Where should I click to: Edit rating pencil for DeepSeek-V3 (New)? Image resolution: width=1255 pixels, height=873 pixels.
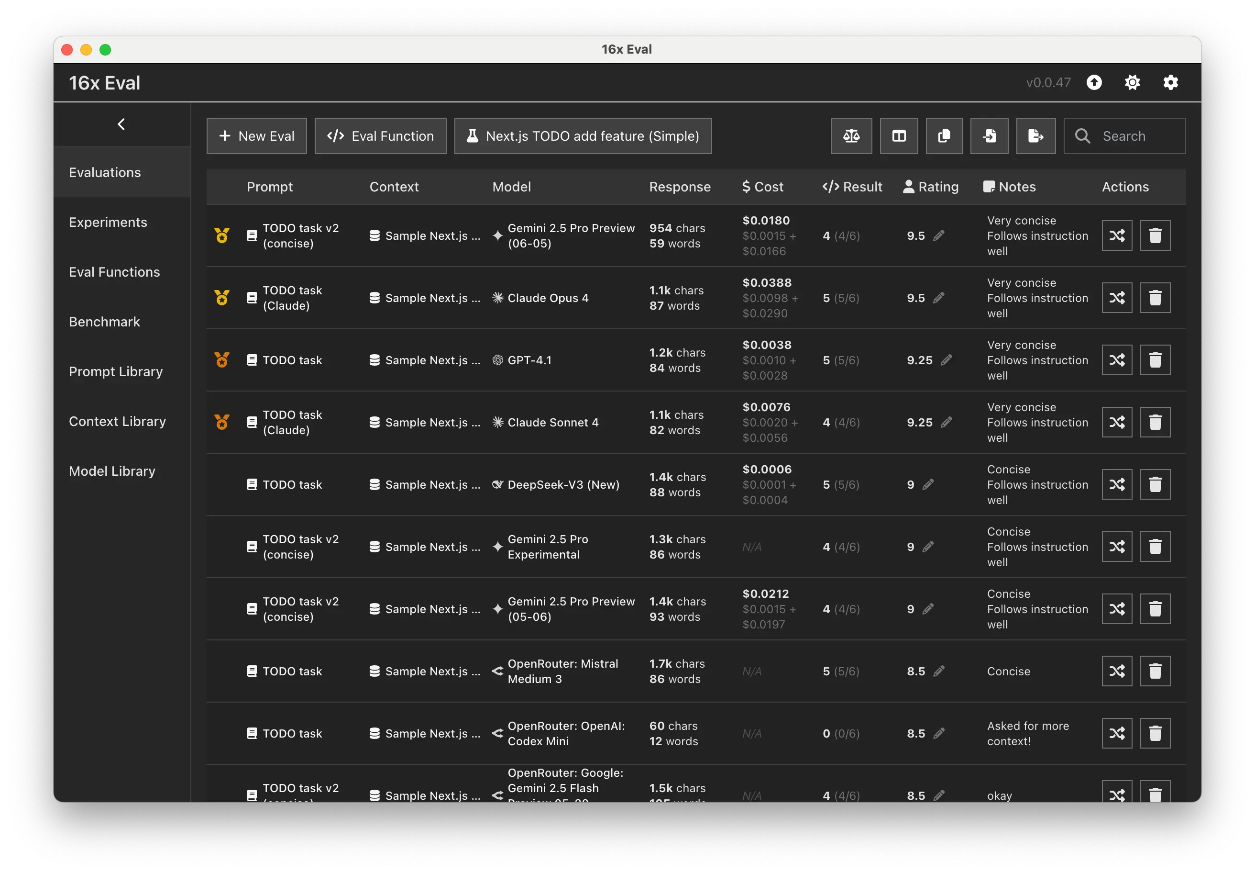coord(927,485)
